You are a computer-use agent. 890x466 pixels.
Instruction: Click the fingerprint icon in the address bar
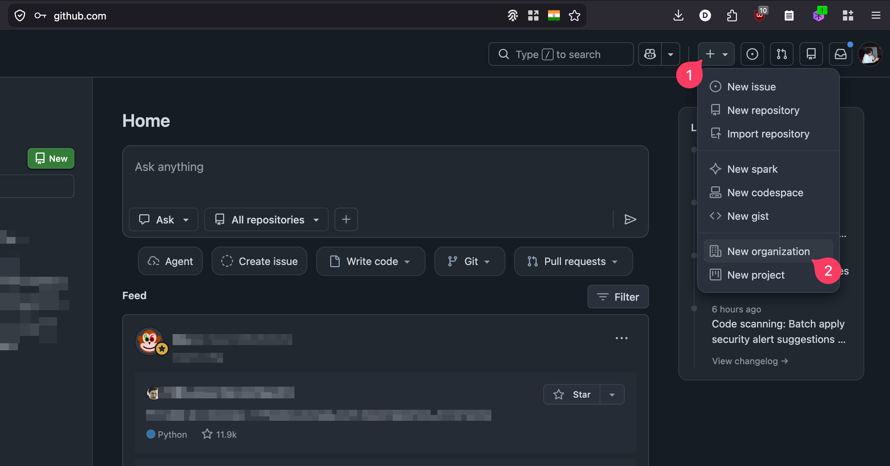coord(512,15)
